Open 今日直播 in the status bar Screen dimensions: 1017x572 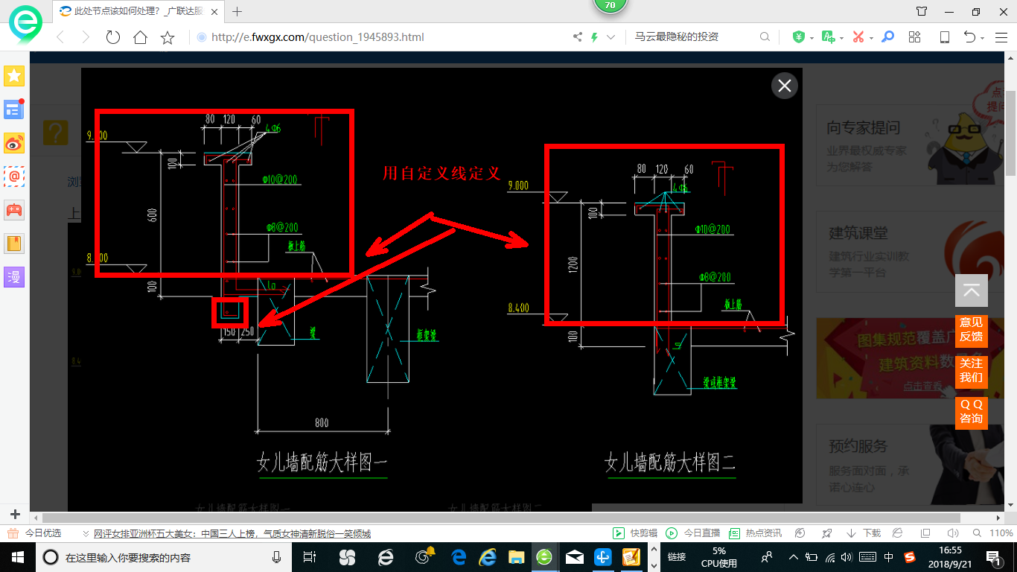click(693, 533)
